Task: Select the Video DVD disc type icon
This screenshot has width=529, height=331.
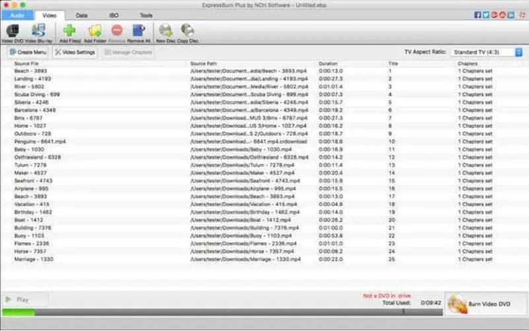Action: click(13, 31)
